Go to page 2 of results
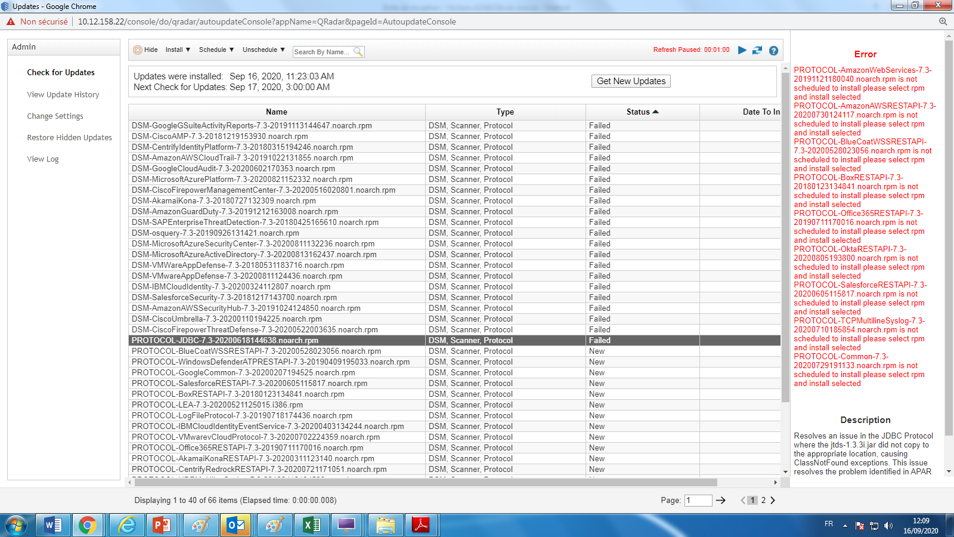 [763, 501]
